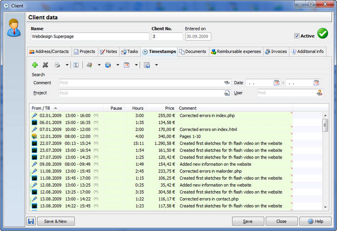Image resolution: width=337 pixels, height=231 pixels.
Task: Open the window menu icon in title bar
Action: click(x=6, y=6)
